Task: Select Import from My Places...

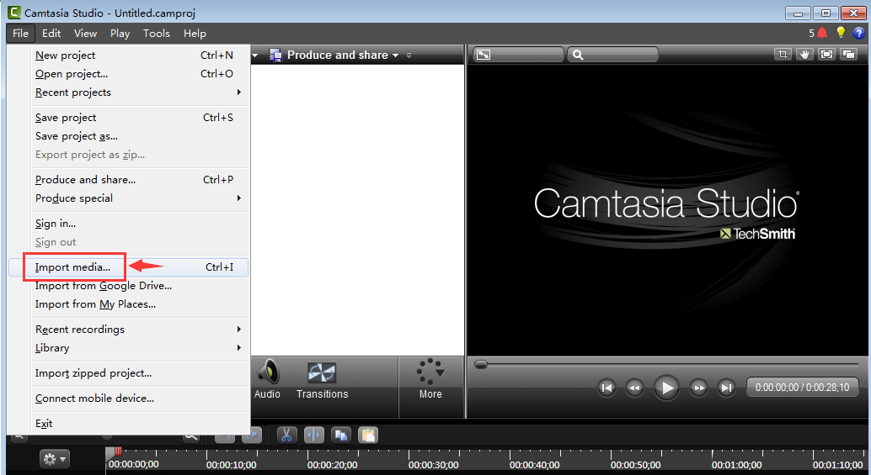Action: 129,303
